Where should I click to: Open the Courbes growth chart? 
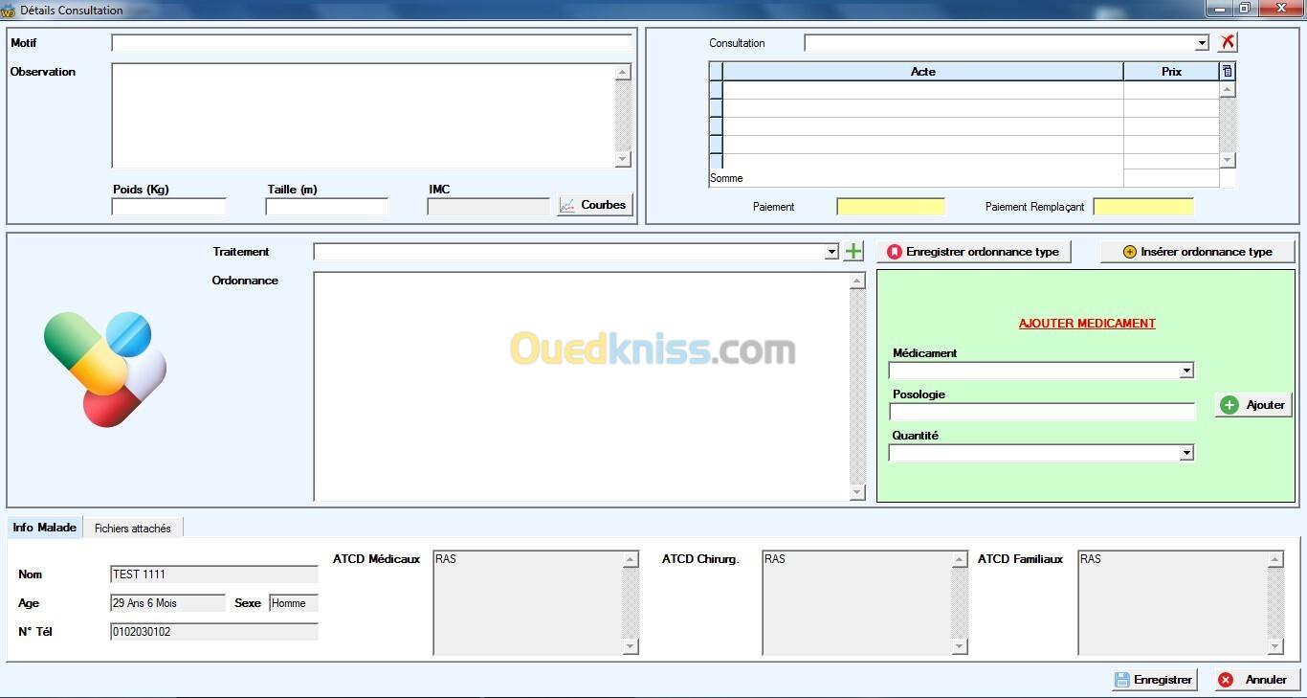point(594,205)
